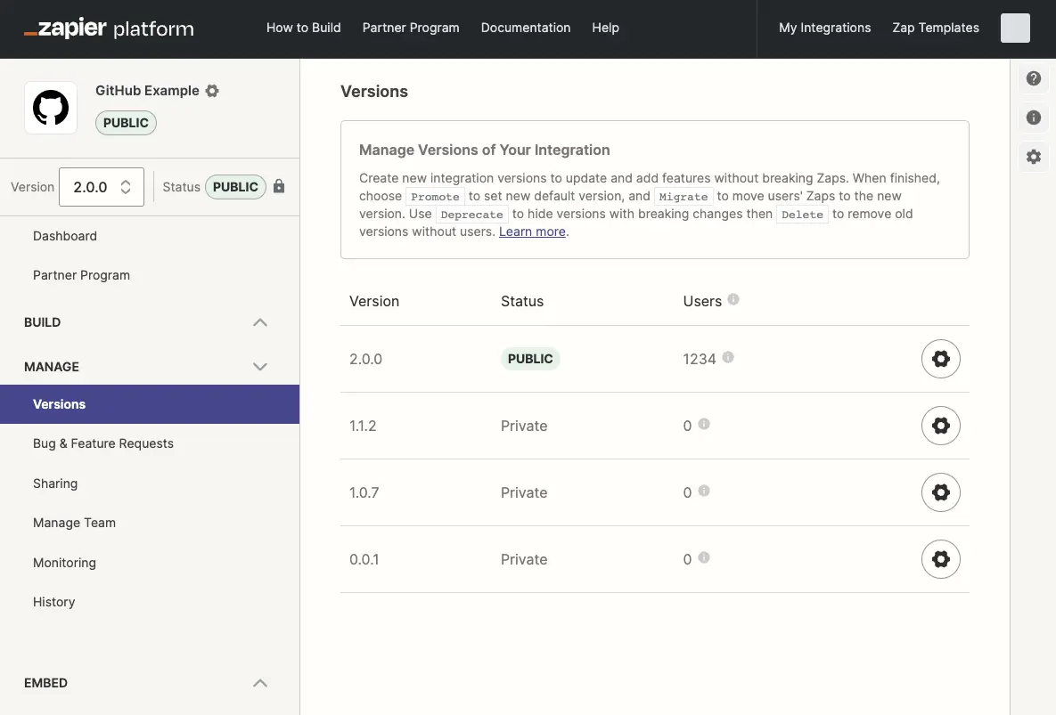Click the Delete code tag in description
This screenshot has width=1056, height=715.
click(x=802, y=215)
